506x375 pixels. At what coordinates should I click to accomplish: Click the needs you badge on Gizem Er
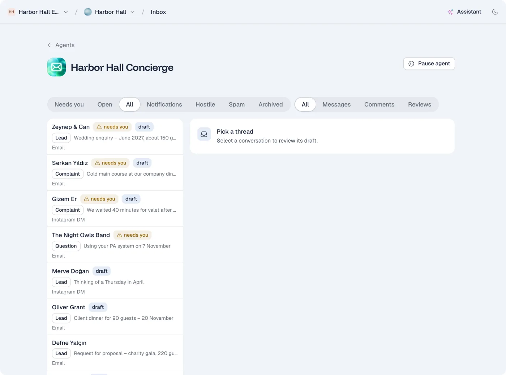[99, 199]
